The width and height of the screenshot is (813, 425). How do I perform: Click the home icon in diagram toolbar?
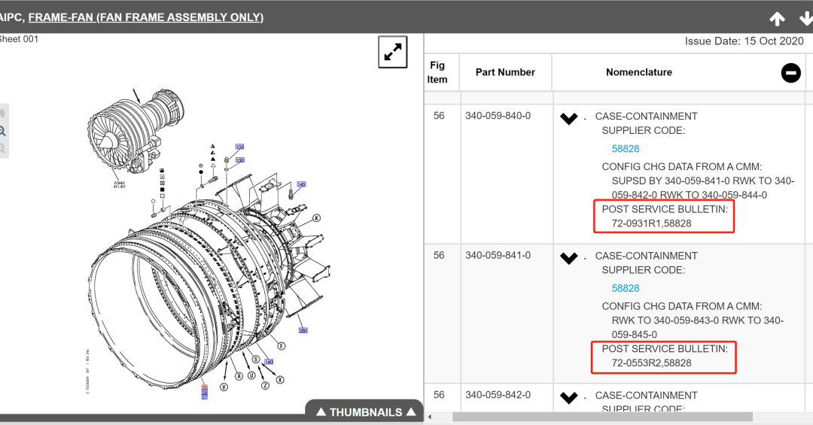(2, 113)
